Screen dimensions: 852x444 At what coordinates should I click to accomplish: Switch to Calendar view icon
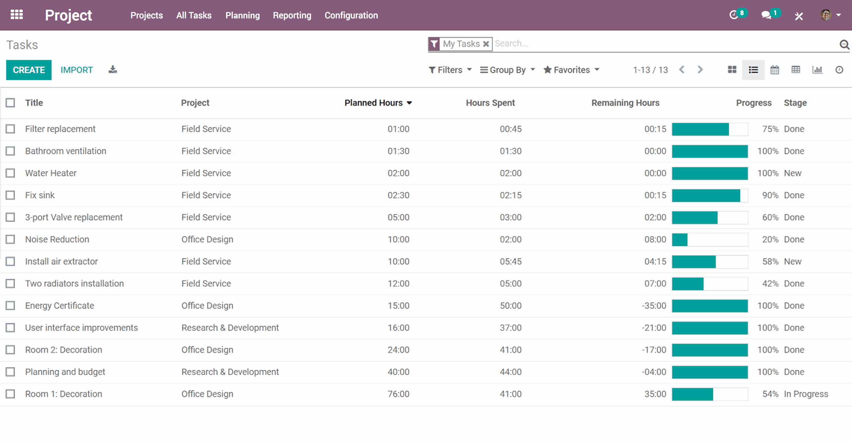pyautogui.click(x=775, y=70)
